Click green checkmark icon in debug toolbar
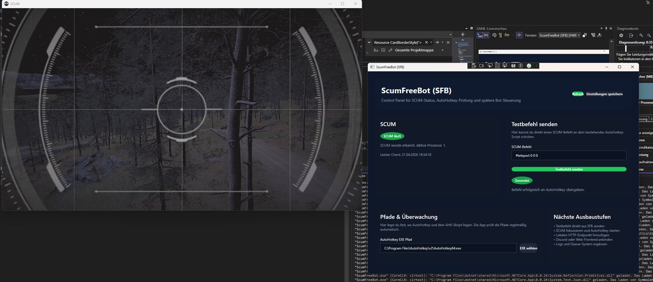653x282 pixels. coord(529,66)
